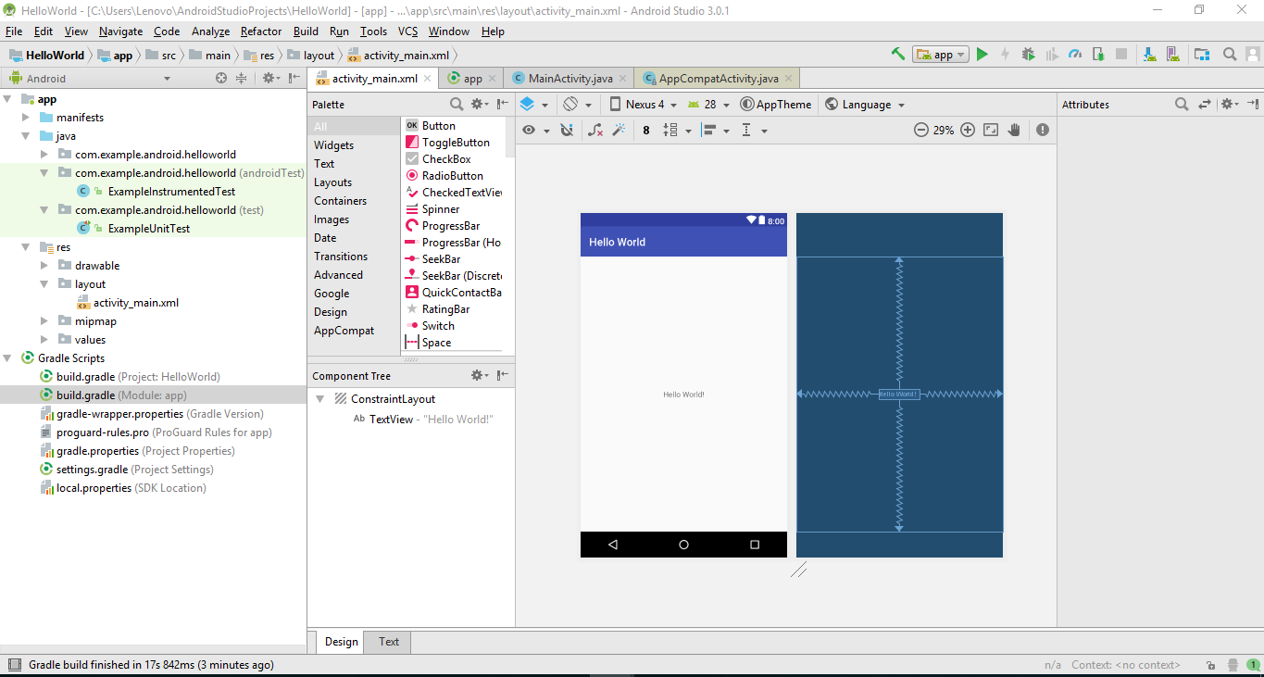Activate the pan tool in the design toolbar

click(x=1013, y=130)
